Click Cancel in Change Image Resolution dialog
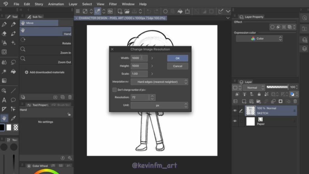Viewport: 309px width, 174px height. click(x=177, y=66)
